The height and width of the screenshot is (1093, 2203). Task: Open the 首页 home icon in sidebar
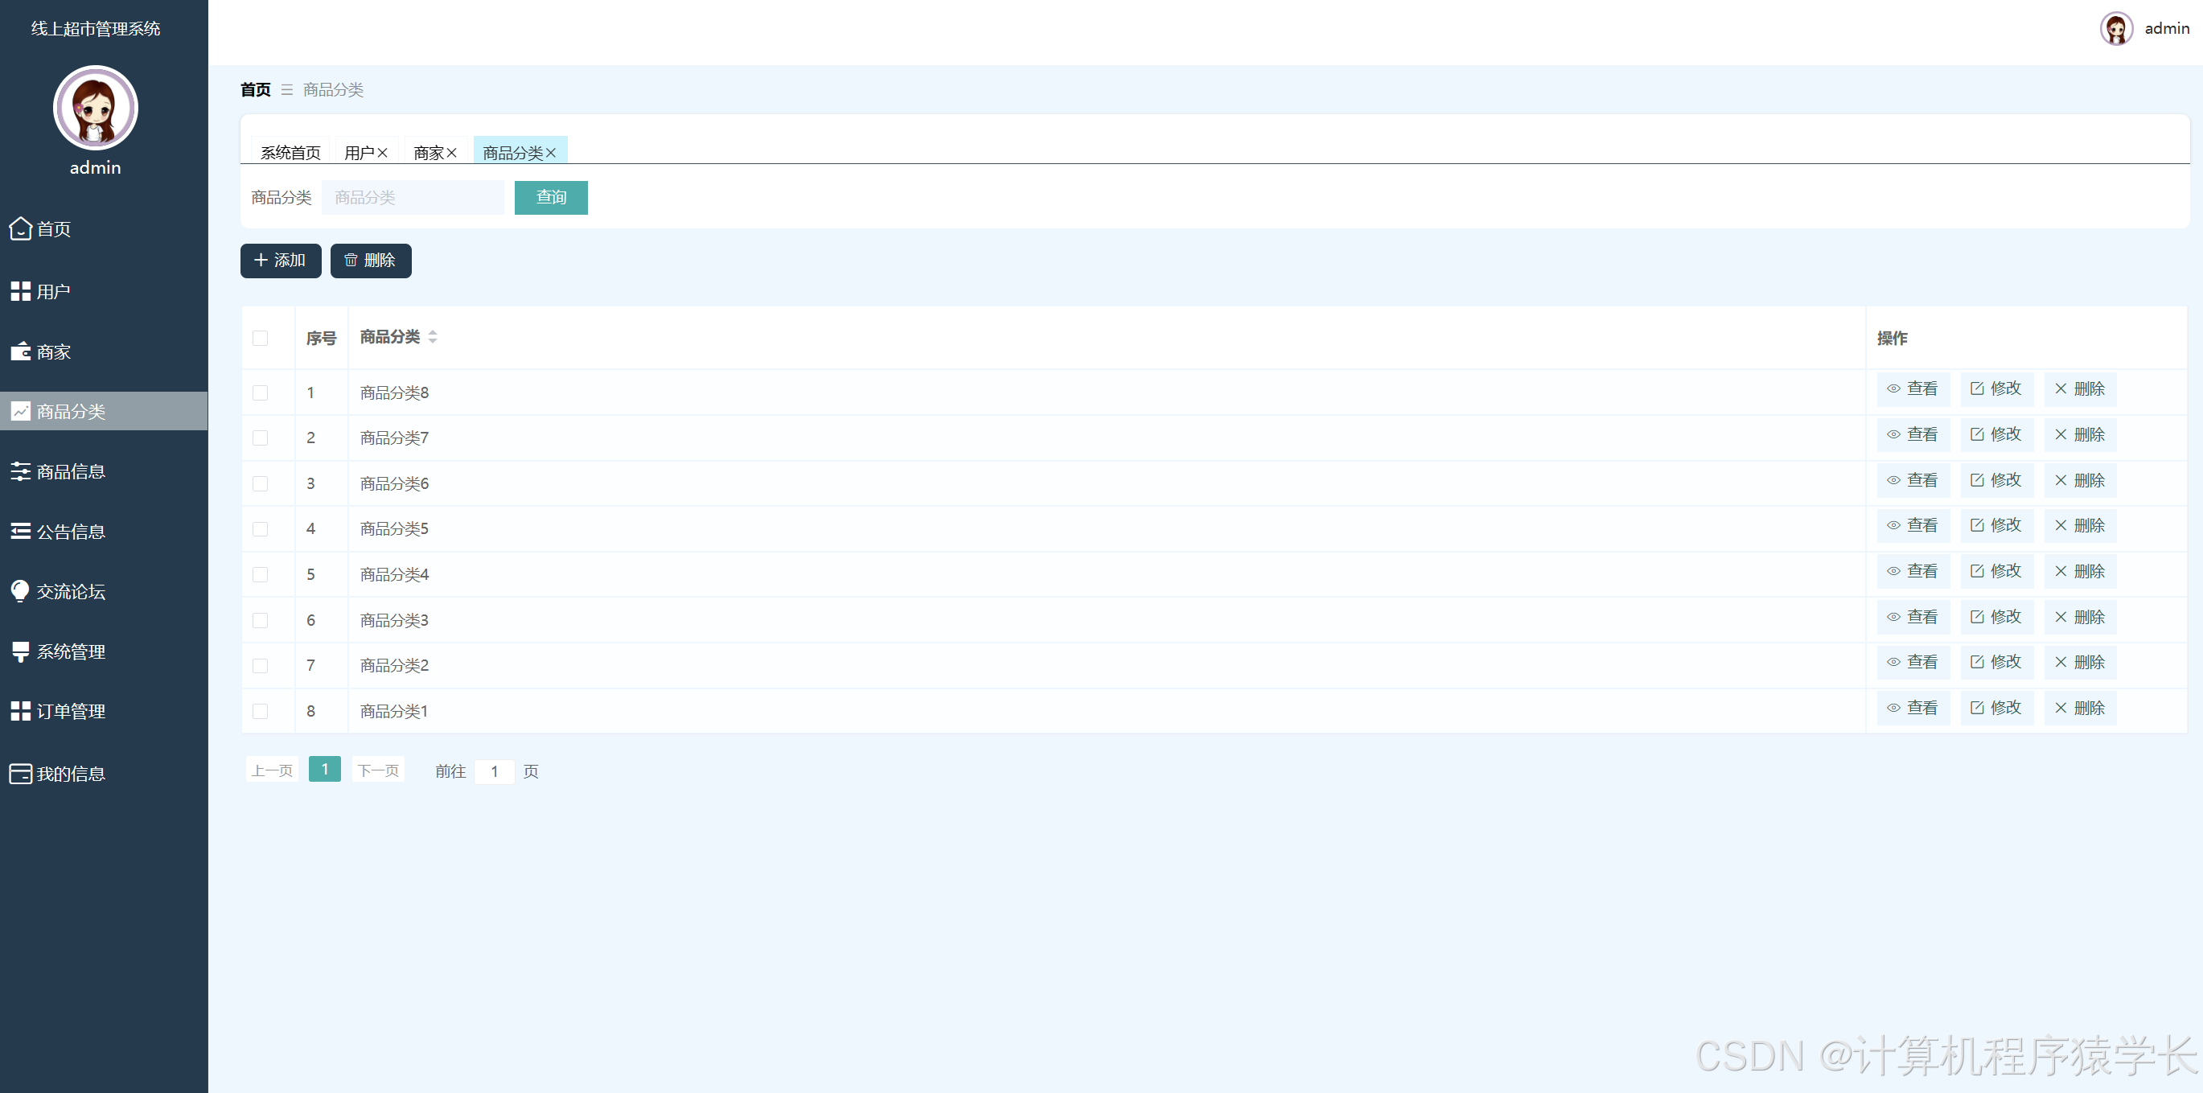[21, 228]
